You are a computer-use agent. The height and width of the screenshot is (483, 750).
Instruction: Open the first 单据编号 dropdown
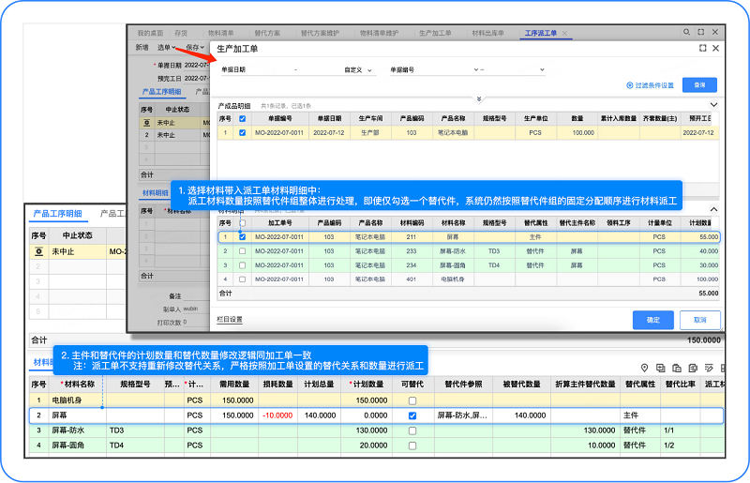point(475,69)
